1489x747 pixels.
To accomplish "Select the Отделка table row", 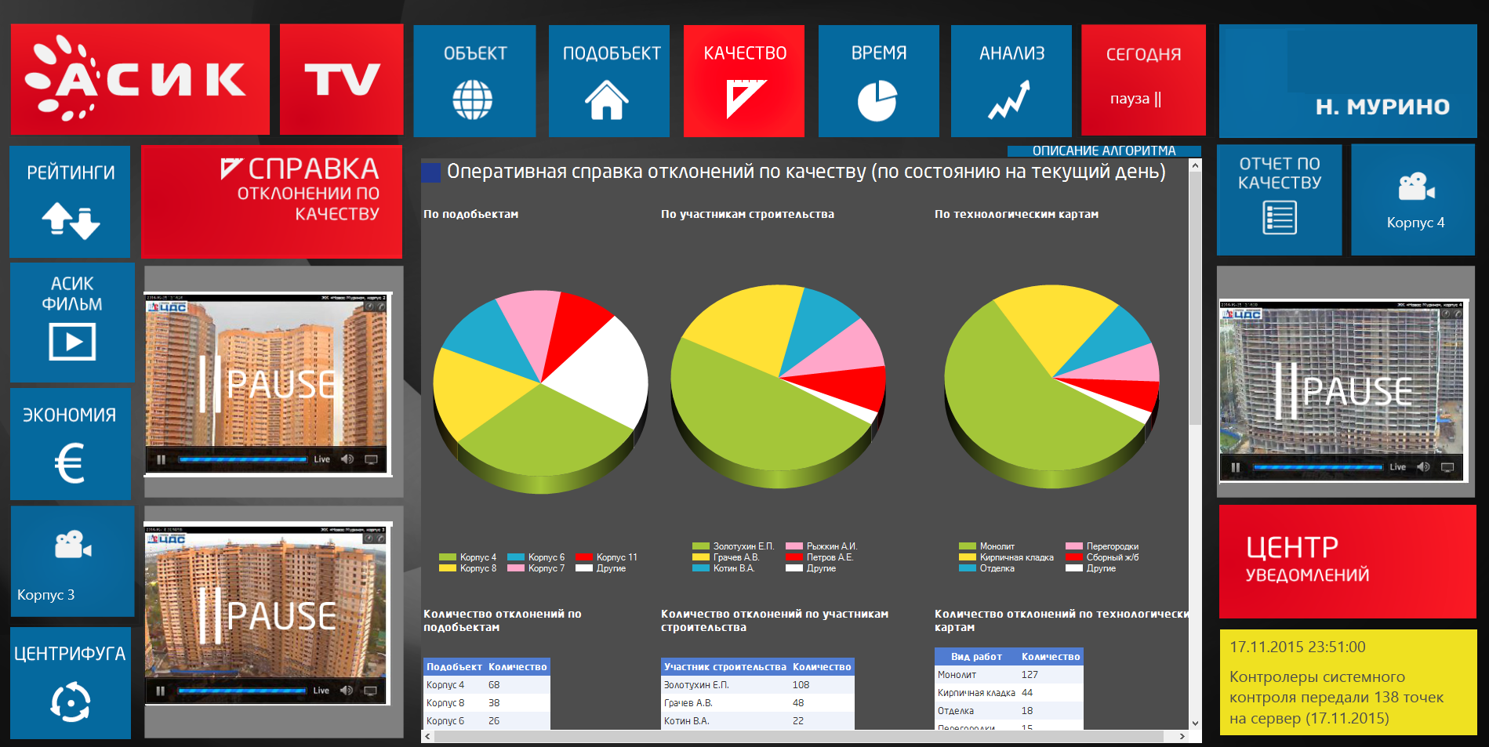I will click(x=1009, y=711).
